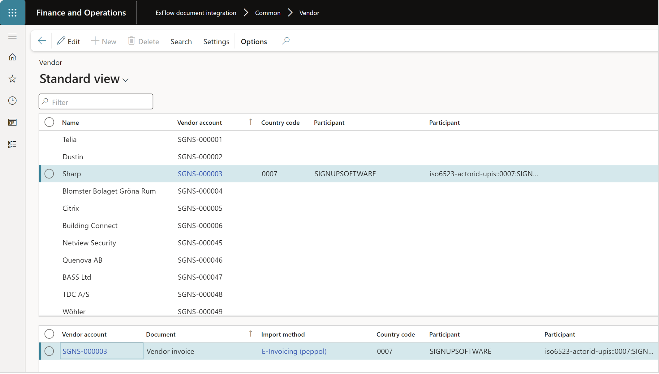
Task: Toggle select-all circle in the lower document grid
Action: pyautogui.click(x=49, y=334)
